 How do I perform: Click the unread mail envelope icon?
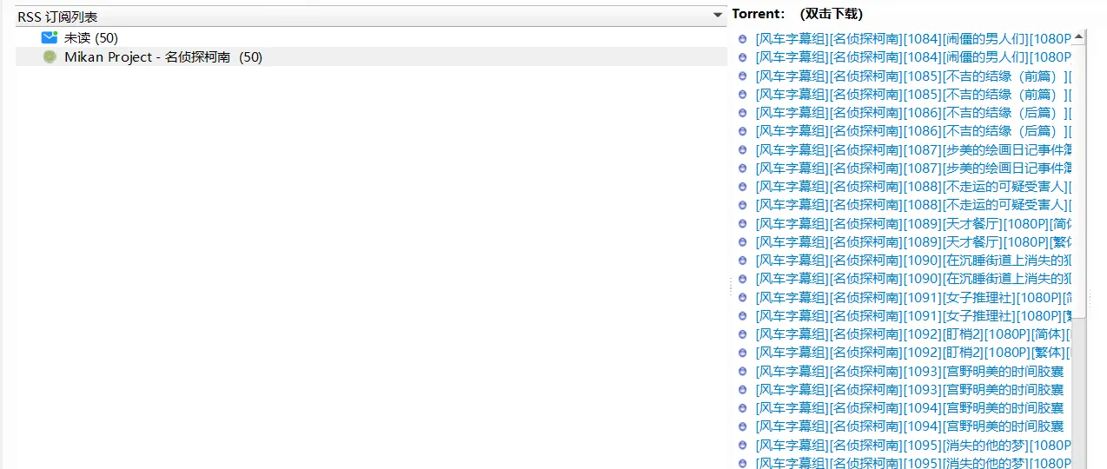click(x=50, y=37)
